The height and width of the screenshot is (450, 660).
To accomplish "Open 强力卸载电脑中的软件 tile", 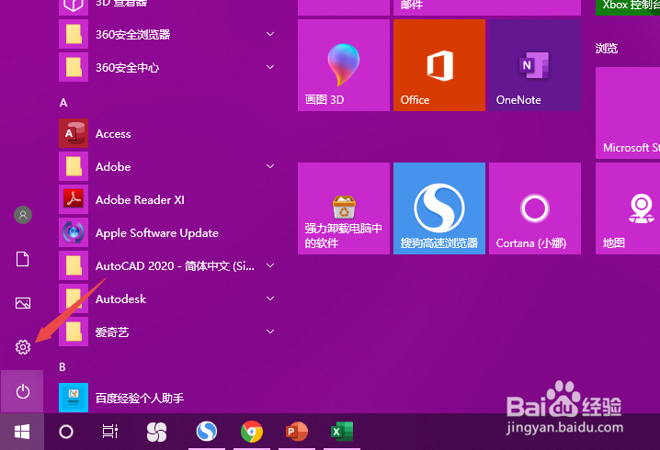I will pos(344,208).
